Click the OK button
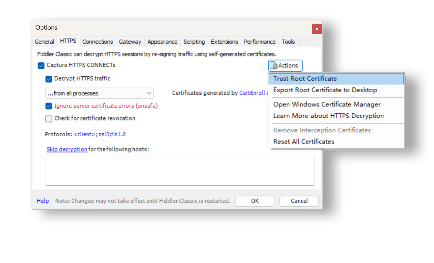Image resolution: width=434 pixels, height=263 pixels. coord(255,201)
